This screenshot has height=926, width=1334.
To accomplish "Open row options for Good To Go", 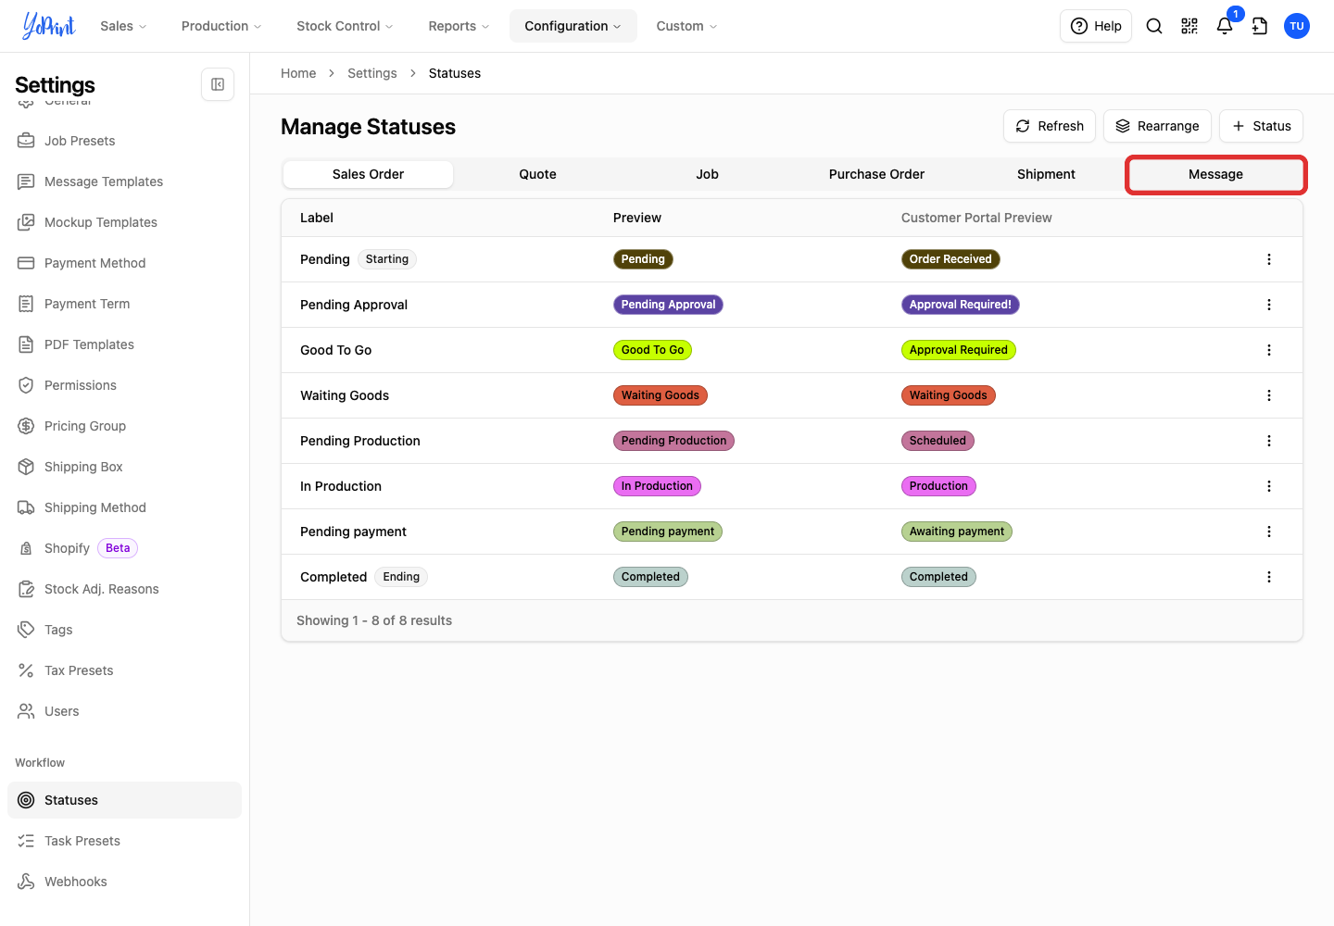I will point(1269,350).
